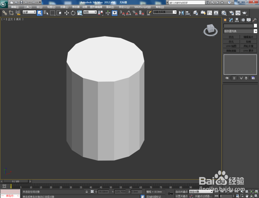
Task: Select the Unlink Selection tool
Action: tap(11, 13)
